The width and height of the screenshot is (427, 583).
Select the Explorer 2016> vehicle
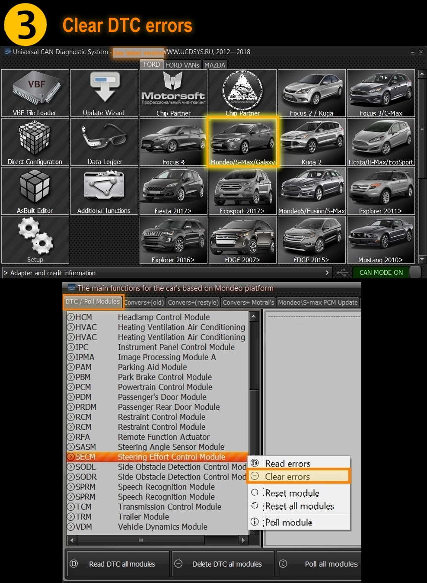(x=173, y=240)
